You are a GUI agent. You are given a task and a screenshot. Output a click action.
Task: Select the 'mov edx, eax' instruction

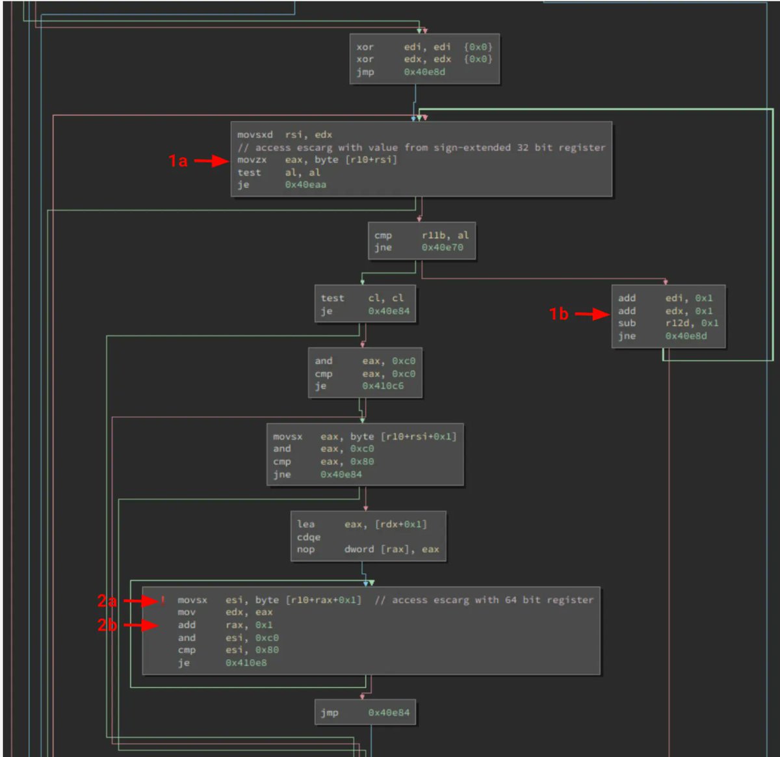[226, 613]
